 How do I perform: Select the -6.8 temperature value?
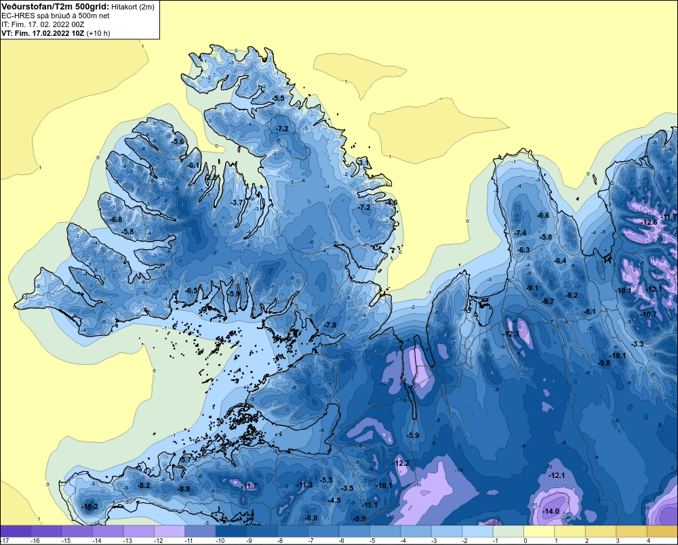tap(116, 219)
